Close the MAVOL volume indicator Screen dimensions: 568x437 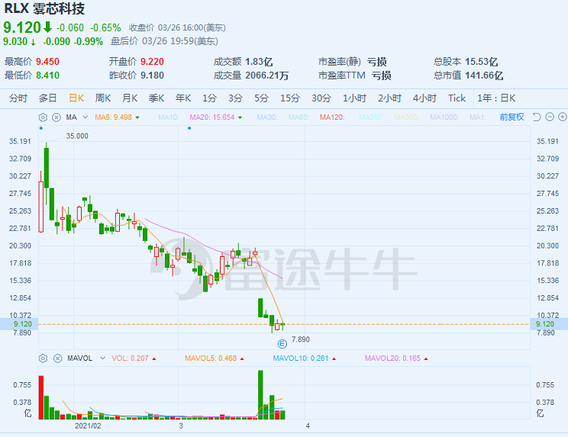(57, 358)
